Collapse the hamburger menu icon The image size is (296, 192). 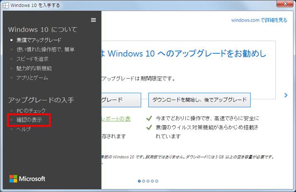(93, 20)
